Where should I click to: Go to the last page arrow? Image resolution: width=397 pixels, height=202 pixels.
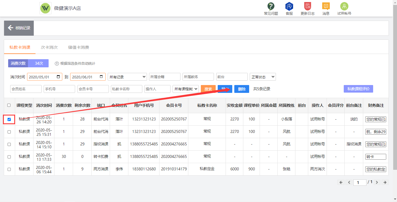click(385, 182)
